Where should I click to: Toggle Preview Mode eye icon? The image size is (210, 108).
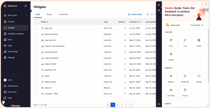coord(202,25)
